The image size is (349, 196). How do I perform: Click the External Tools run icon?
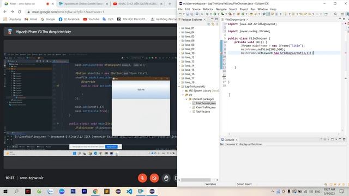[230, 14]
